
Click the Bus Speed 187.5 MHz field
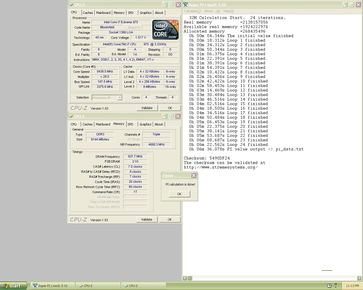tap(105, 82)
